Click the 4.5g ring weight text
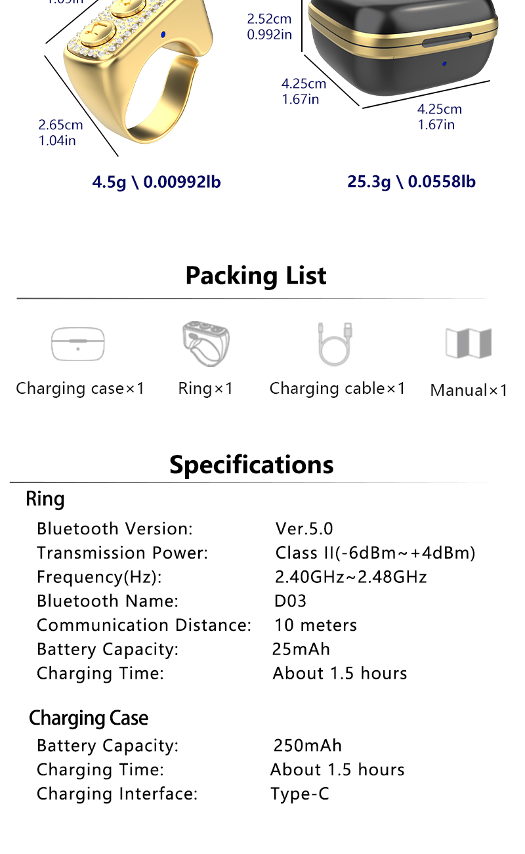The height and width of the screenshot is (854, 525). click(x=156, y=182)
